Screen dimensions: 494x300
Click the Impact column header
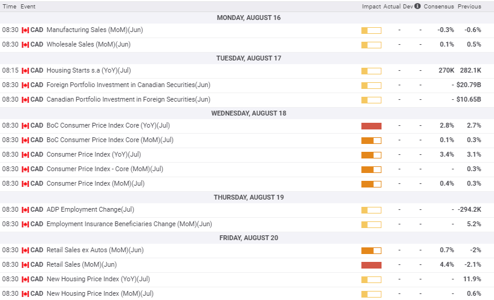coord(371,7)
